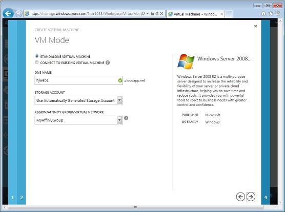Jump to wizard step 1
The width and height of the screenshot is (285, 212).
(x=12, y=198)
